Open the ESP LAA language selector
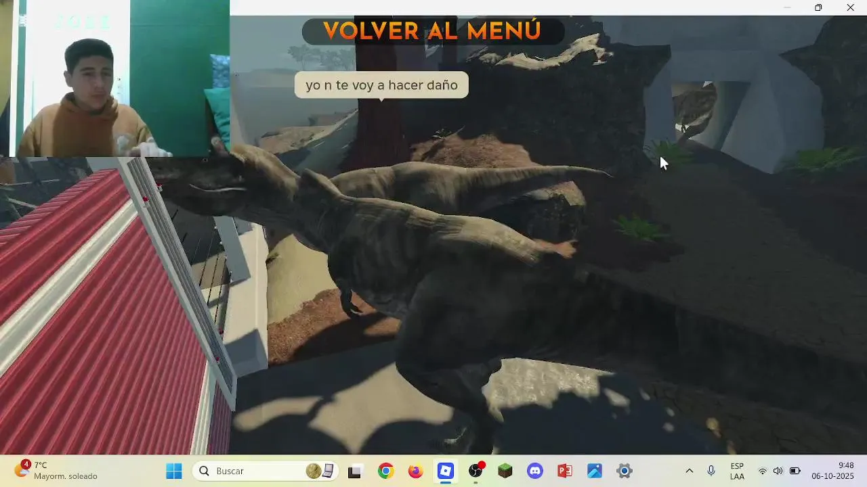 click(x=737, y=471)
